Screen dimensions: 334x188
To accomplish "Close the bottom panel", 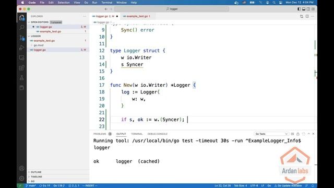I will [313, 134].
